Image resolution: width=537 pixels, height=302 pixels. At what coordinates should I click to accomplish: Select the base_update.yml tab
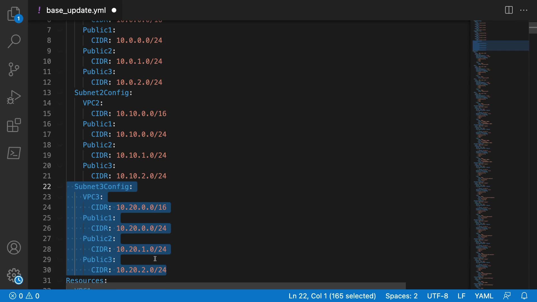[76, 10]
